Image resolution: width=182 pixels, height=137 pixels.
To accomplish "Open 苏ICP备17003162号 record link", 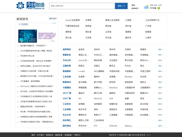I will [132, 135].
